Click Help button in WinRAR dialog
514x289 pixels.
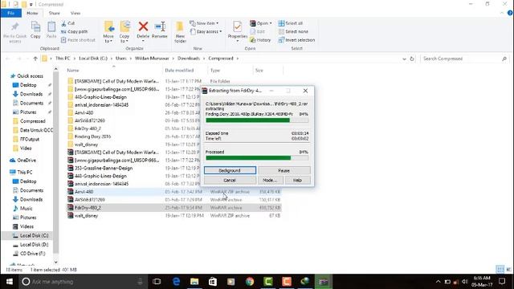click(x=297, y=180)
